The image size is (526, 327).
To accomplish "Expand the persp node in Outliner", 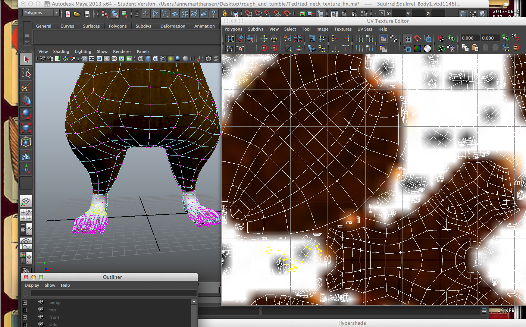I will pos(25,302).
